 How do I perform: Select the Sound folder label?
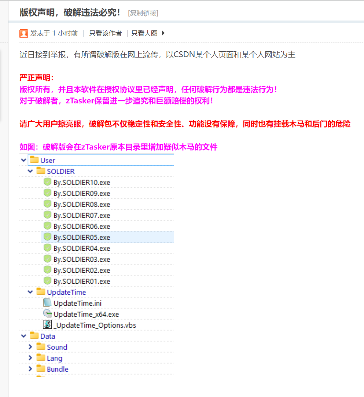pyautogui.click(x=57, y=348)
